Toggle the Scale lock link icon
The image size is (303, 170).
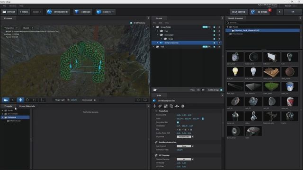[x=203, y=119]
